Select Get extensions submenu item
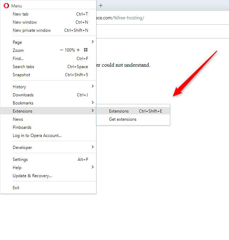229x240 pixels. tap(133, 119)
